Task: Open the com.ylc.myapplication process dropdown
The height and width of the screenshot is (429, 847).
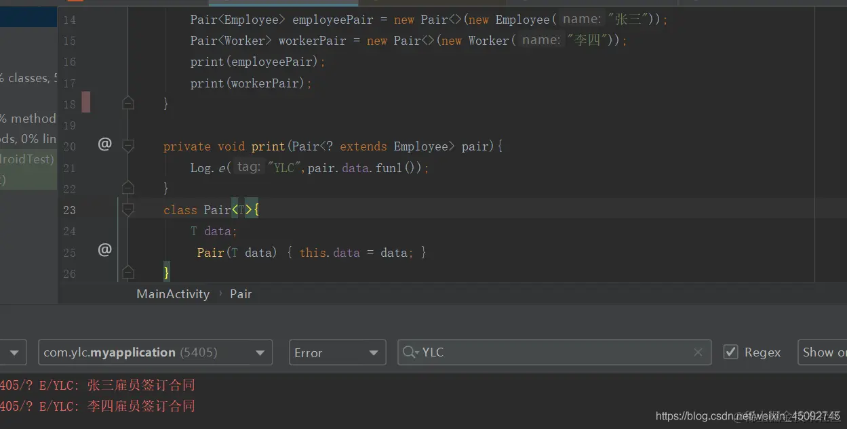Action: pos(155,352)
